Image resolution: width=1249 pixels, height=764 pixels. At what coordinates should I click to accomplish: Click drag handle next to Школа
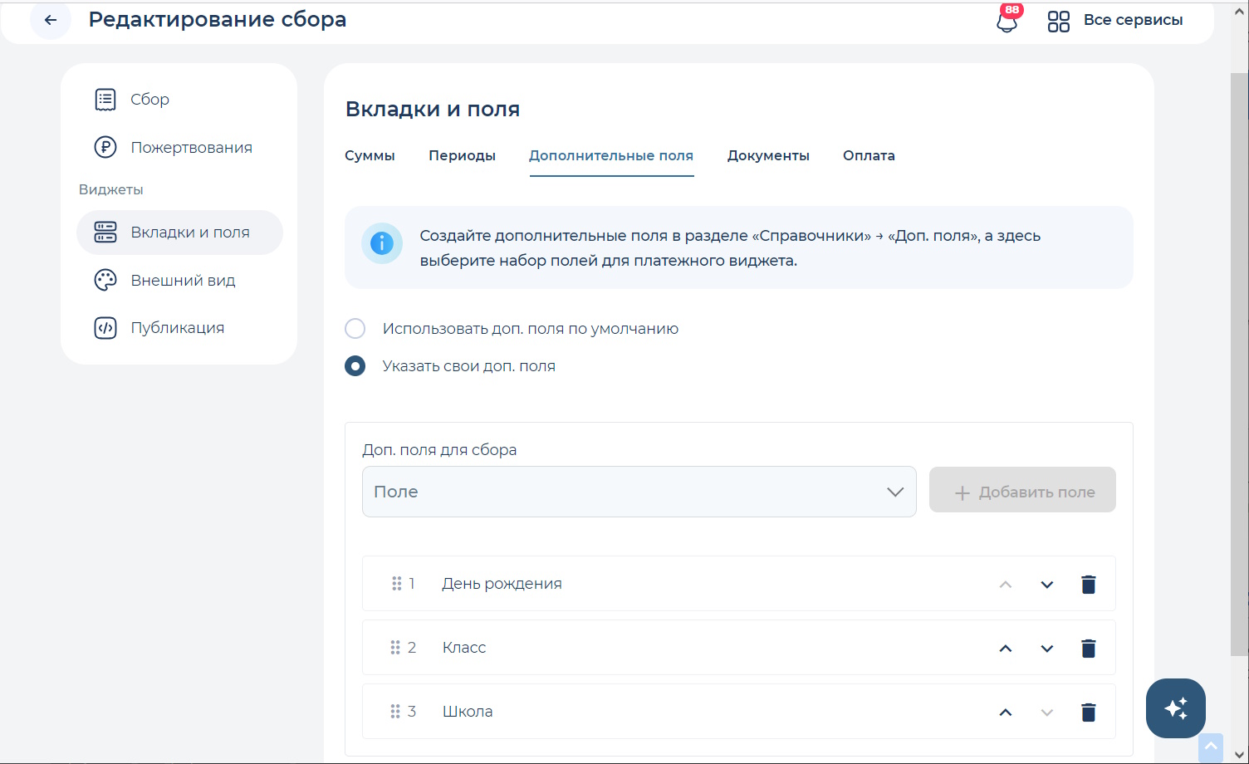tap(395, 712)
